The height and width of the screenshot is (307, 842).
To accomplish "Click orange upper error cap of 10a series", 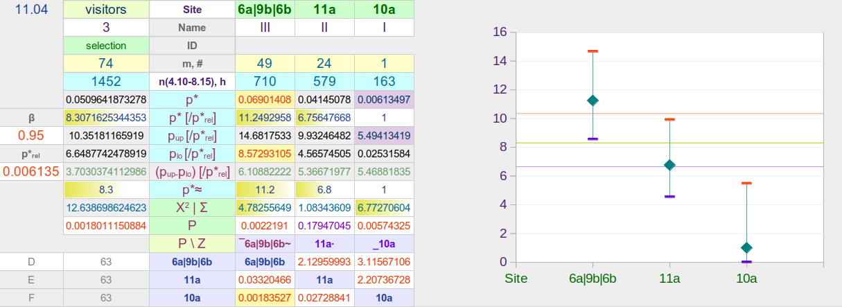I will pos(746,183).
